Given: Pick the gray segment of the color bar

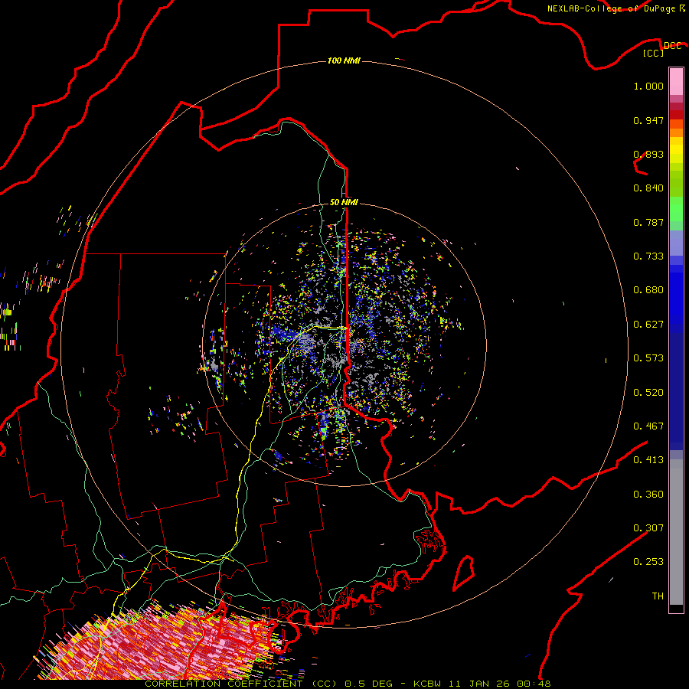Looking at the screenshot, I should tap(676, 532).
